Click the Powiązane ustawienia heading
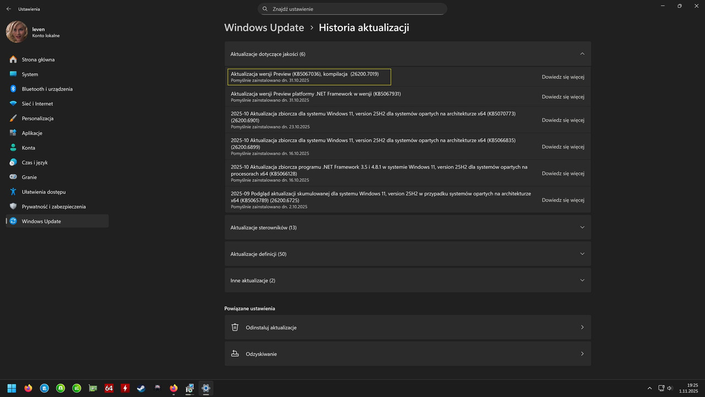This screenshot has width=705, height=397. 250,308
